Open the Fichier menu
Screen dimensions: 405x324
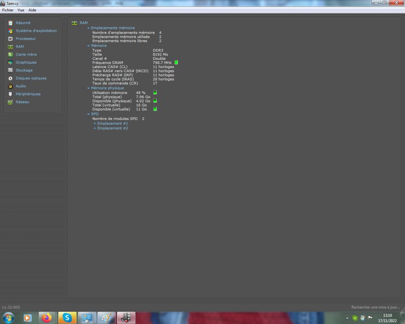coord(8,10)
